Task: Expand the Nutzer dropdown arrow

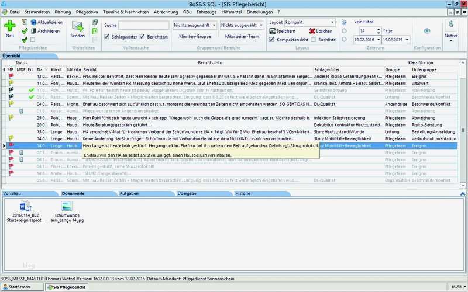Action: pyautogui.click(x=450, y=41)
